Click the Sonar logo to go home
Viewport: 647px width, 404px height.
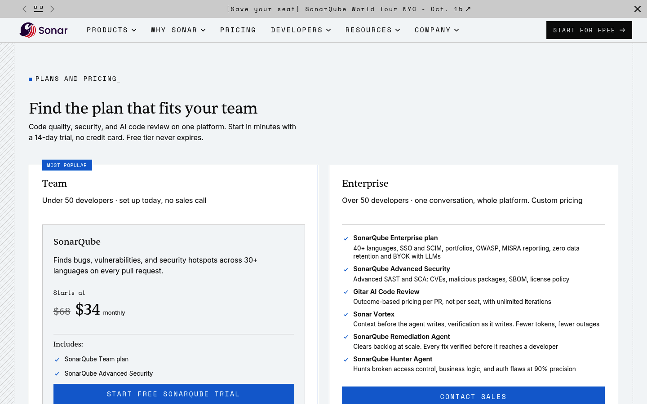(x=44, y=30)
